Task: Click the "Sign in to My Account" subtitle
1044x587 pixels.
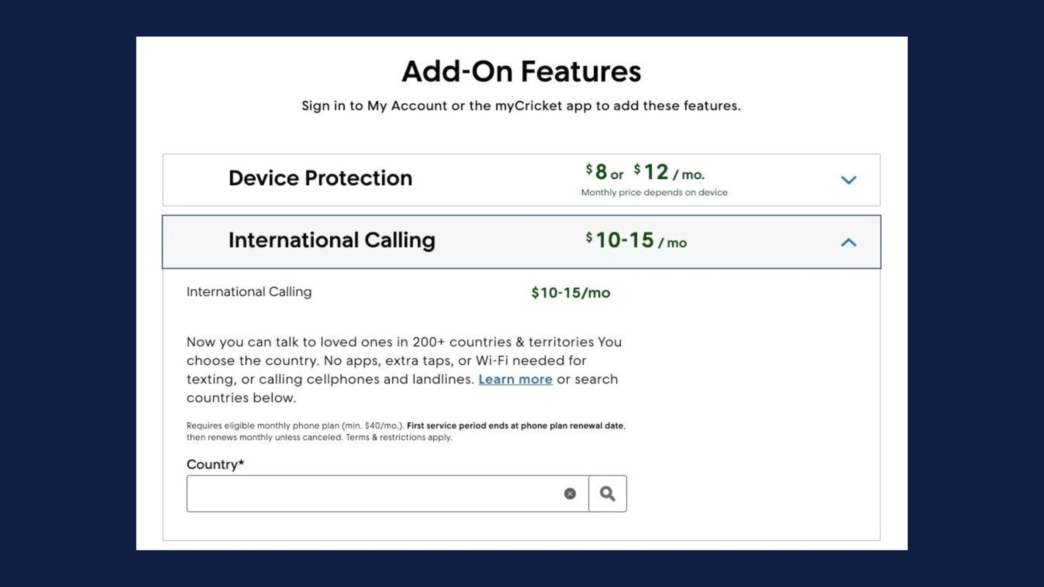Action: click(x=521, y=106)
